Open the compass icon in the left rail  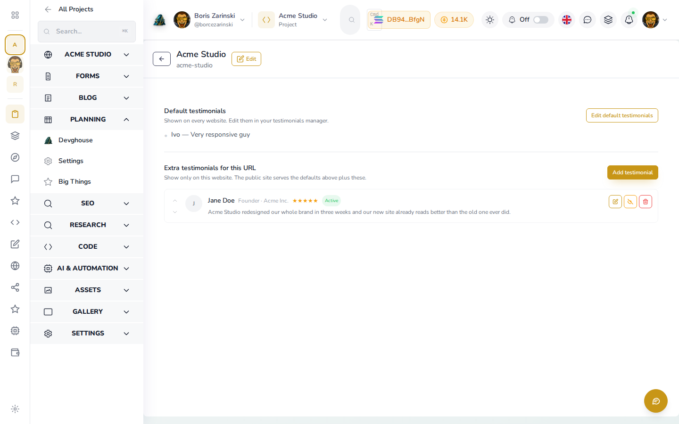[x=15, y=157]
